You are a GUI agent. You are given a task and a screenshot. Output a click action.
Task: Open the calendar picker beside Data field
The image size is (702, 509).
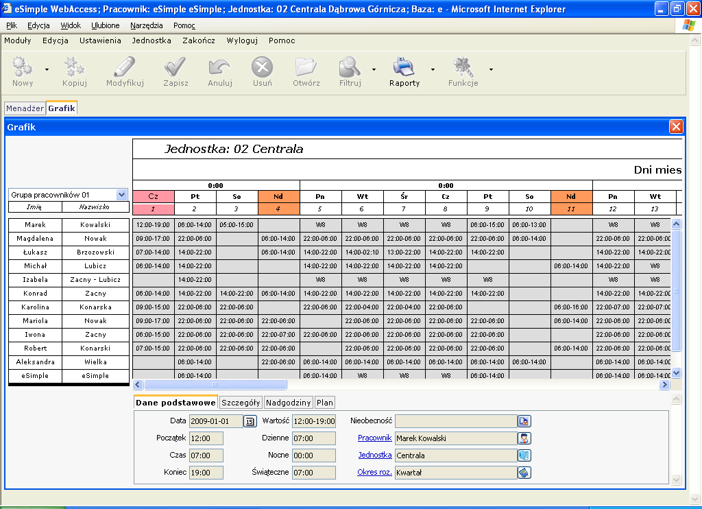(x=250, y=421)
